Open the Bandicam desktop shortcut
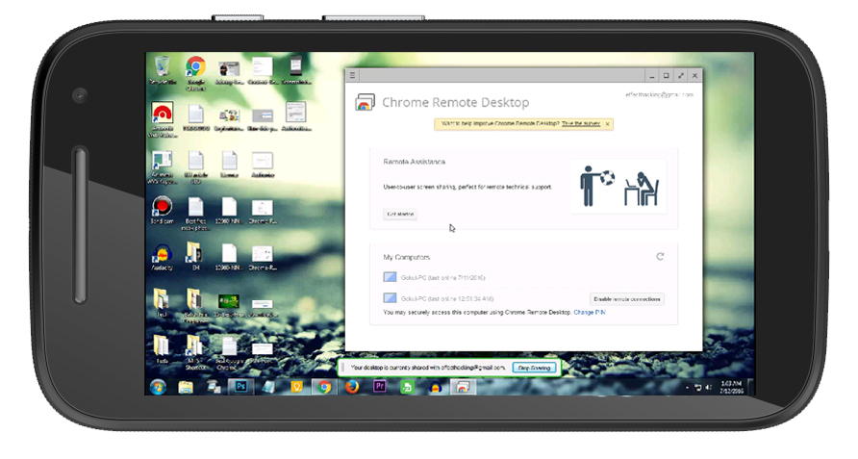The width and height of the screenshot is (858, 459). (x=162, y=211)
